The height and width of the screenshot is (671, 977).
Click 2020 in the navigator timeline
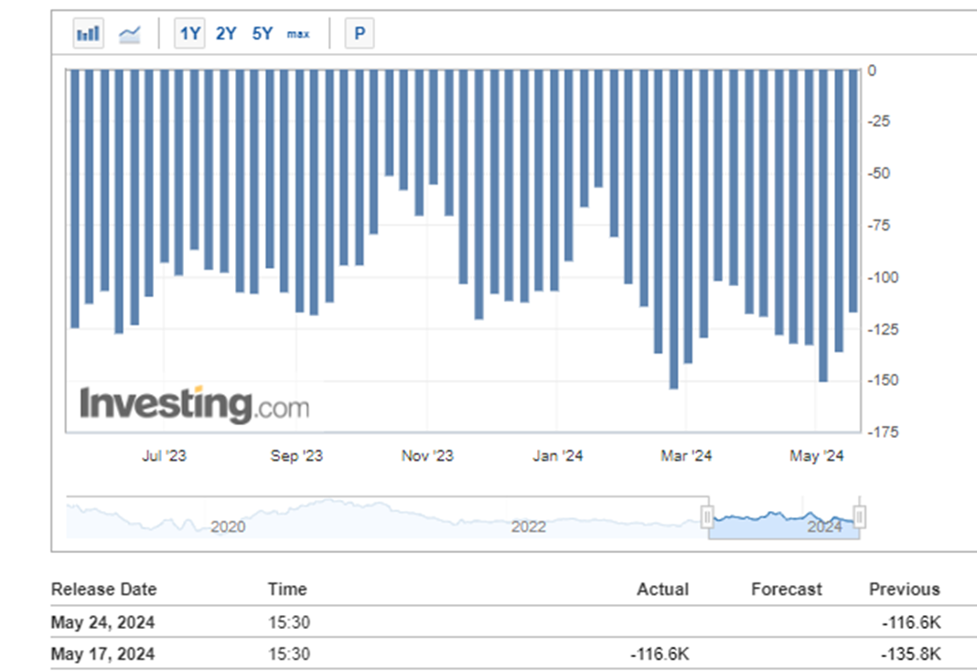pos(228,527)
